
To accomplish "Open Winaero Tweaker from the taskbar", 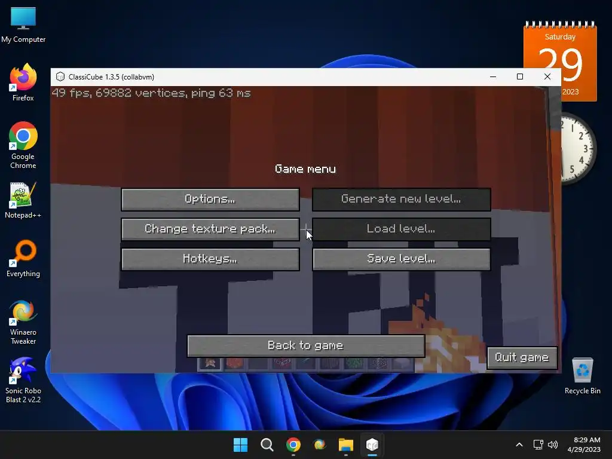I will coord(320,445).
